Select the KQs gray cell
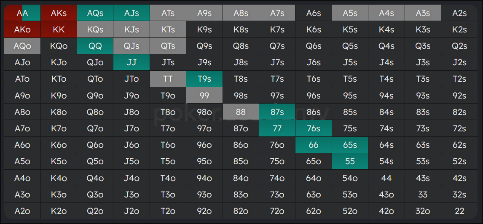 (95, 29)
